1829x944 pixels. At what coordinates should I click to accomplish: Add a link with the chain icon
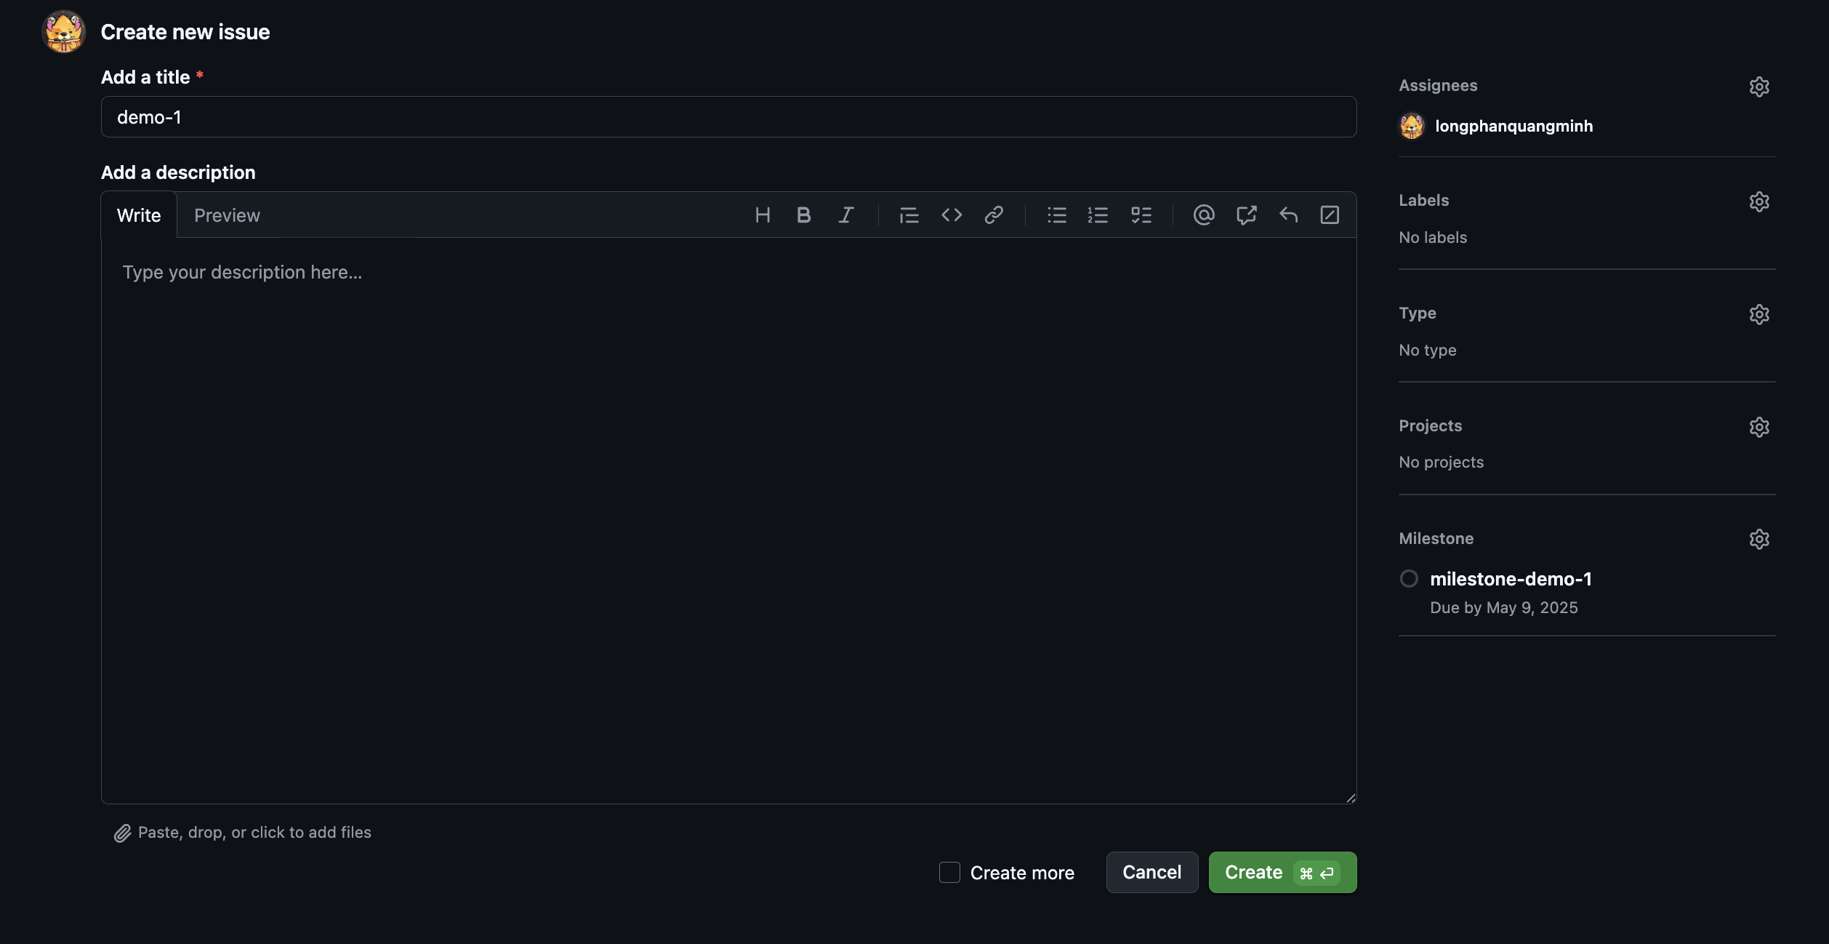[994, 215]
